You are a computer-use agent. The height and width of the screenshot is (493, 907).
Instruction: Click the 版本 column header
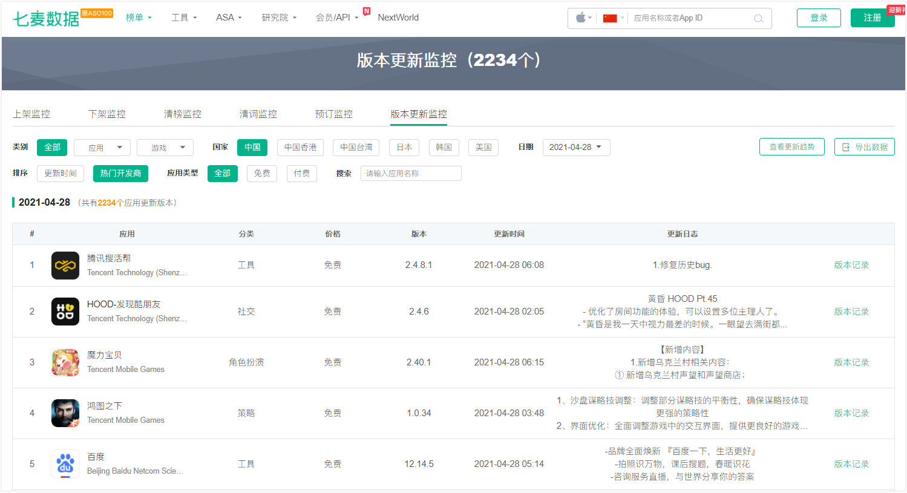coord(419,234)
